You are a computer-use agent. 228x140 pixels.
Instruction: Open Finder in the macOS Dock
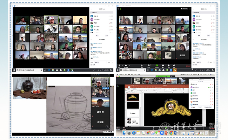pyautogui.click(x=124, y=133)
